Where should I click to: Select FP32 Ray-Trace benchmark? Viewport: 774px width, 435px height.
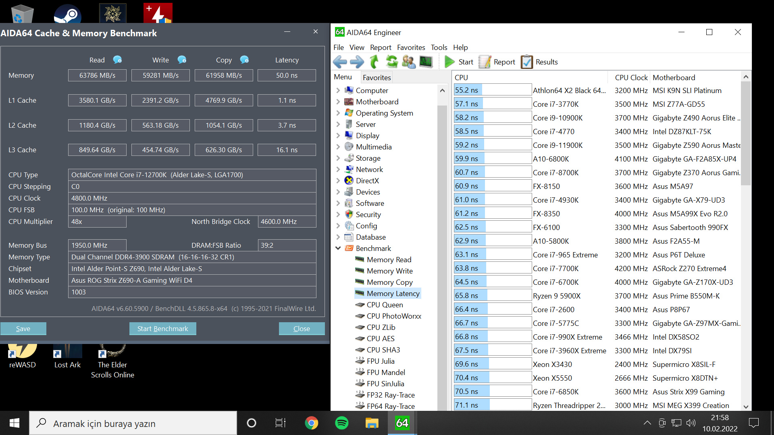390,395
